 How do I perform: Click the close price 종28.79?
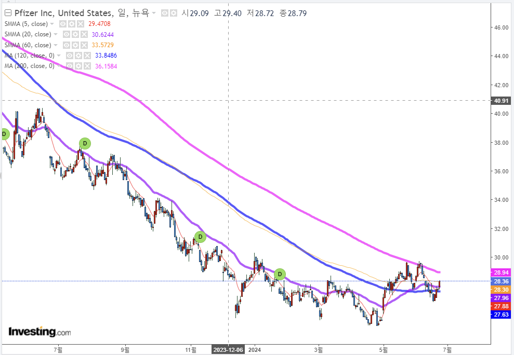[293, 13]
